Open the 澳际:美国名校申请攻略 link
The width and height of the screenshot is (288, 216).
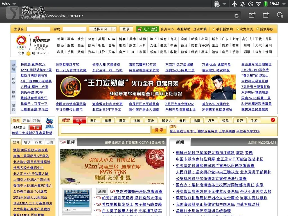pos(30,150)
